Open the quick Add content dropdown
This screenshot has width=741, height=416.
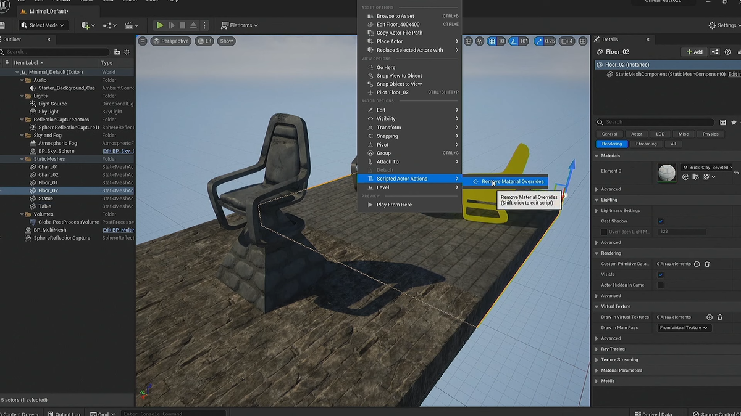tap(88, 25)
